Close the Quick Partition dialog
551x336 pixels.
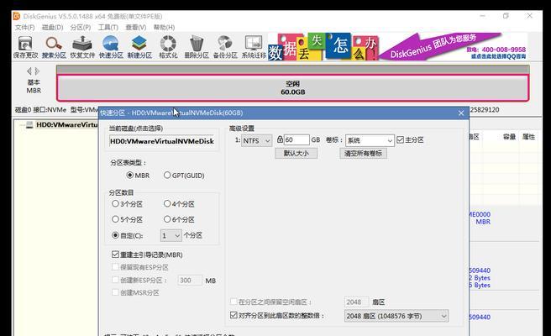[461, 113]
